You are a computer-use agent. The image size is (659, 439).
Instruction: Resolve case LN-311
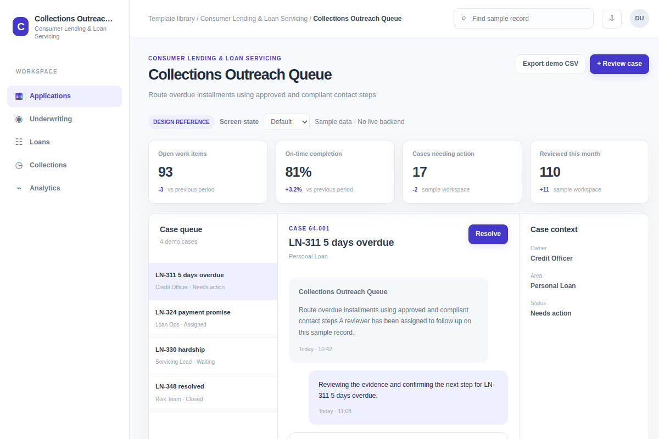(x=488, y=234)
